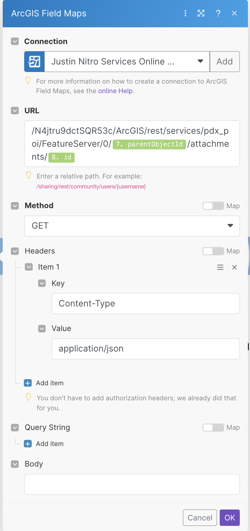Image resolution: width=250 pixels, height=531 pixels.
Task: Expand the module settings to fullscreen
Action: click(x=201, y=13)
